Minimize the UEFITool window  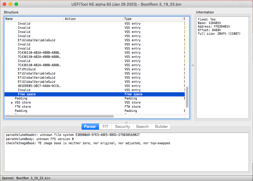point(10,4)
